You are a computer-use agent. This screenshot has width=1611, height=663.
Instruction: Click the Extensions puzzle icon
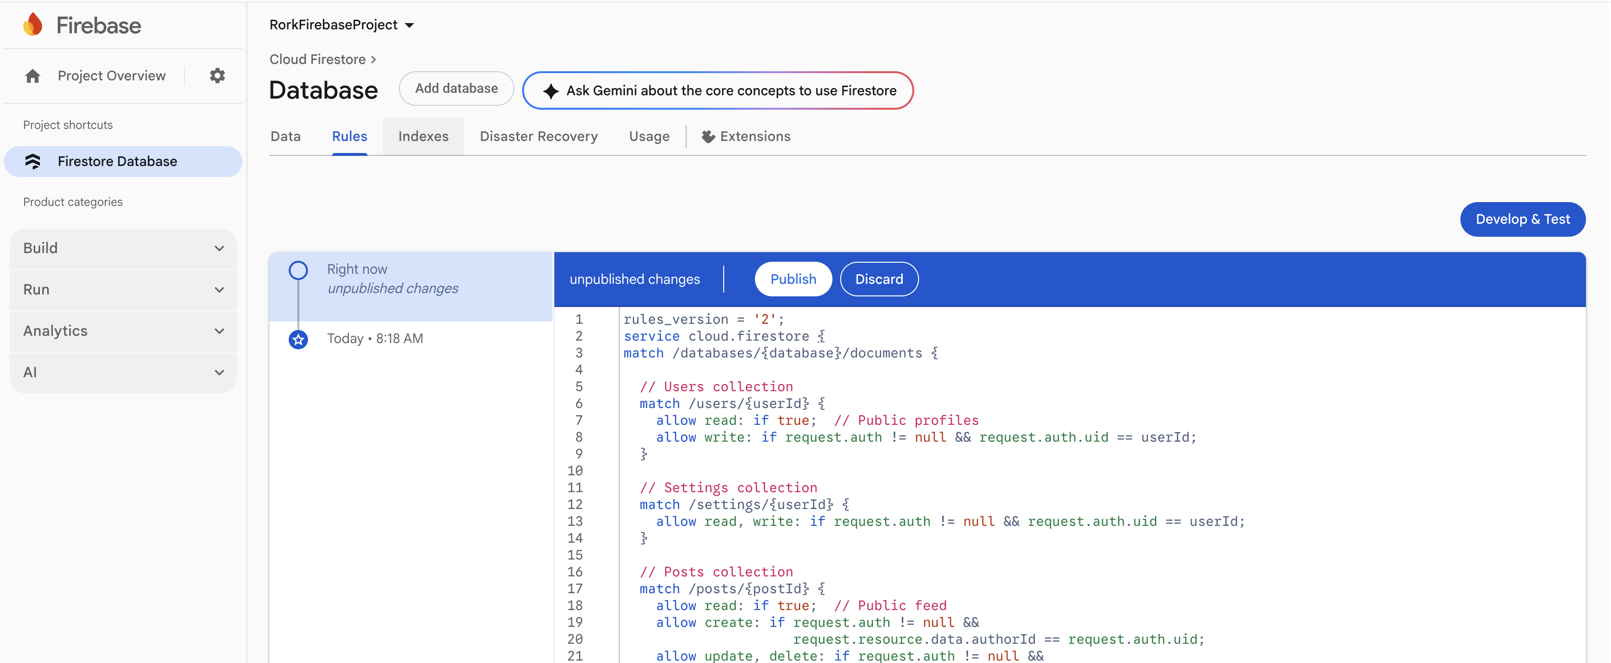(x=708, y=136)
